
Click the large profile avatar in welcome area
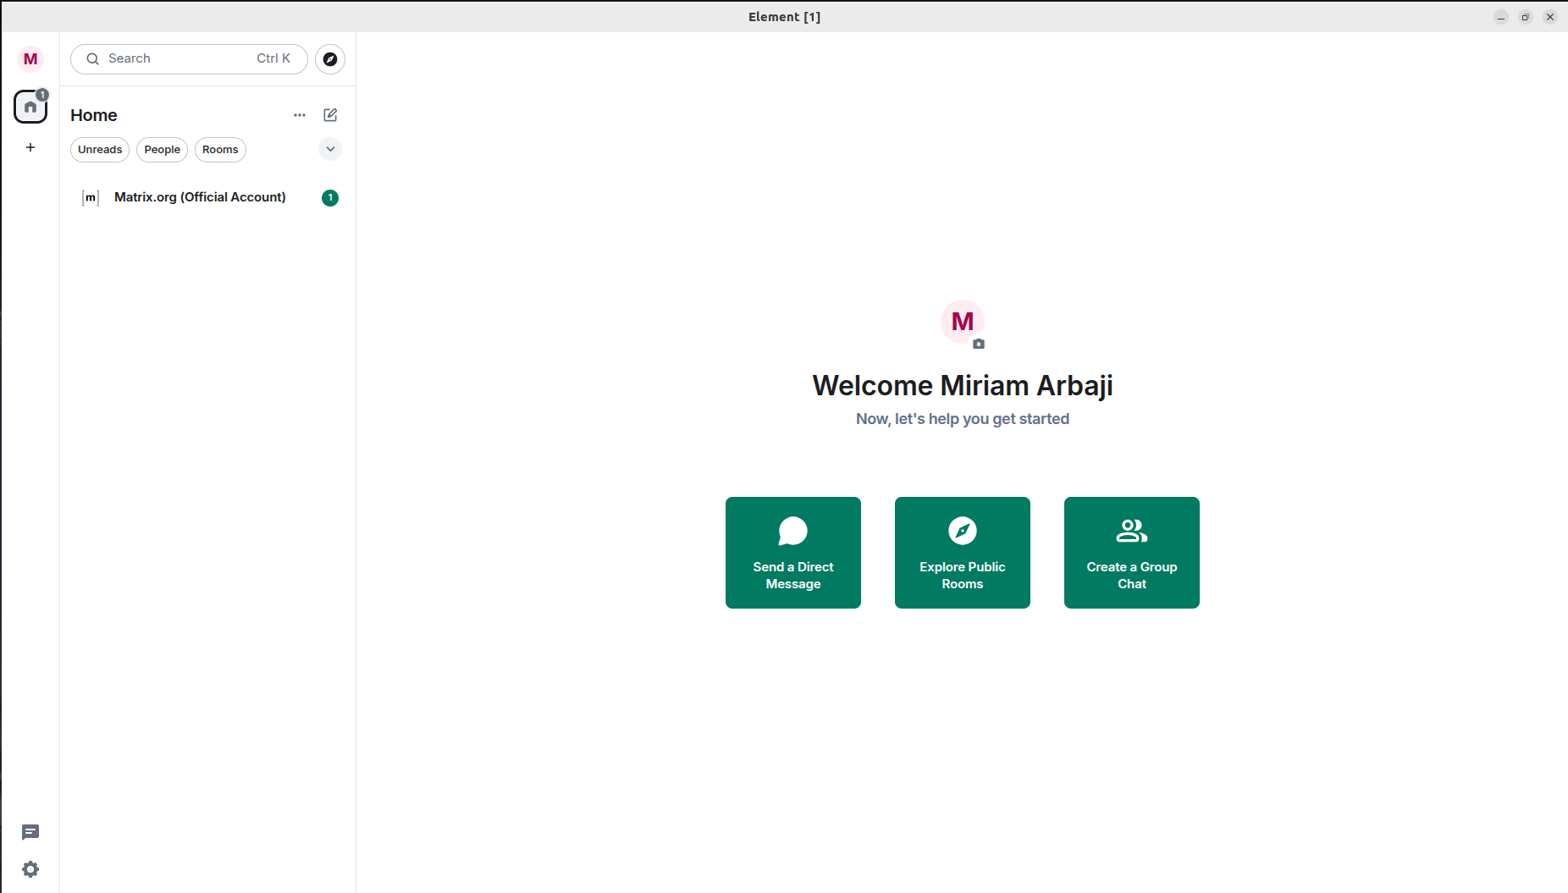pos(962,322)
